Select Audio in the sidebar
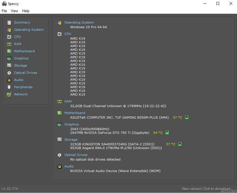Viewport: 237px width, 193px height. pos(19,80)
